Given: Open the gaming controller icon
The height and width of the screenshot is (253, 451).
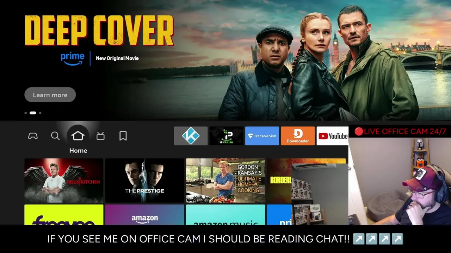Looking at the screenshot, I should click(x=33, y=136).
